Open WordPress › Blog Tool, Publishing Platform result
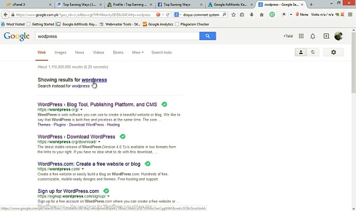Viewport: 356px width, 211px height. 97,104
